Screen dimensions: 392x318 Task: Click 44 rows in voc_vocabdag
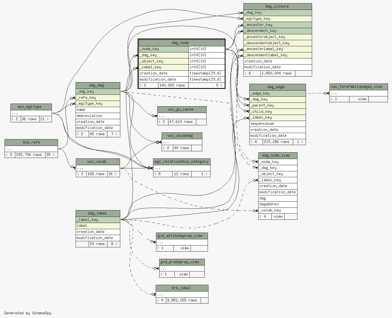182,148
